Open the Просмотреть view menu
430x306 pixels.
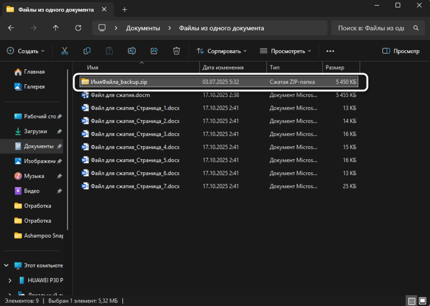pyautogui.click(x=285, y=51)
